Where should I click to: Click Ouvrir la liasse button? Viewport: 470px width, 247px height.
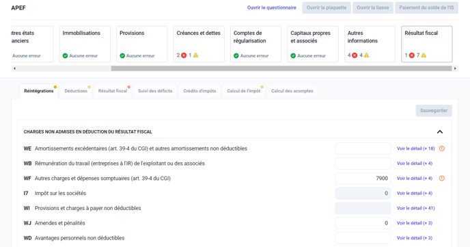pyautogui.click(x=372, y=8)
